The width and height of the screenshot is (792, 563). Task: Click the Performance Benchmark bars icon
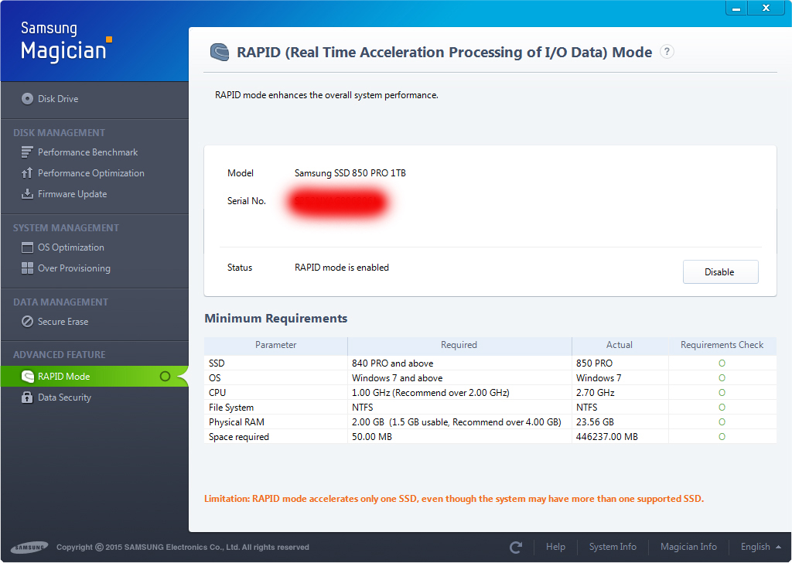[x=27, y=152]
